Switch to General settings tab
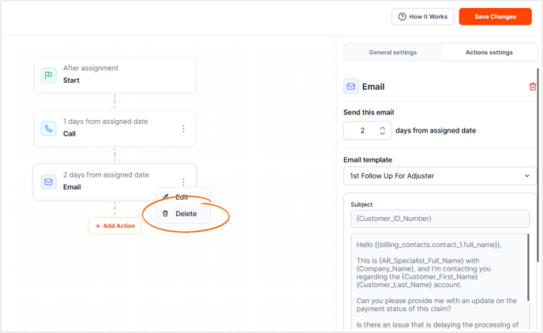This screenshot has width=543, height=333. tap(392, 53)
